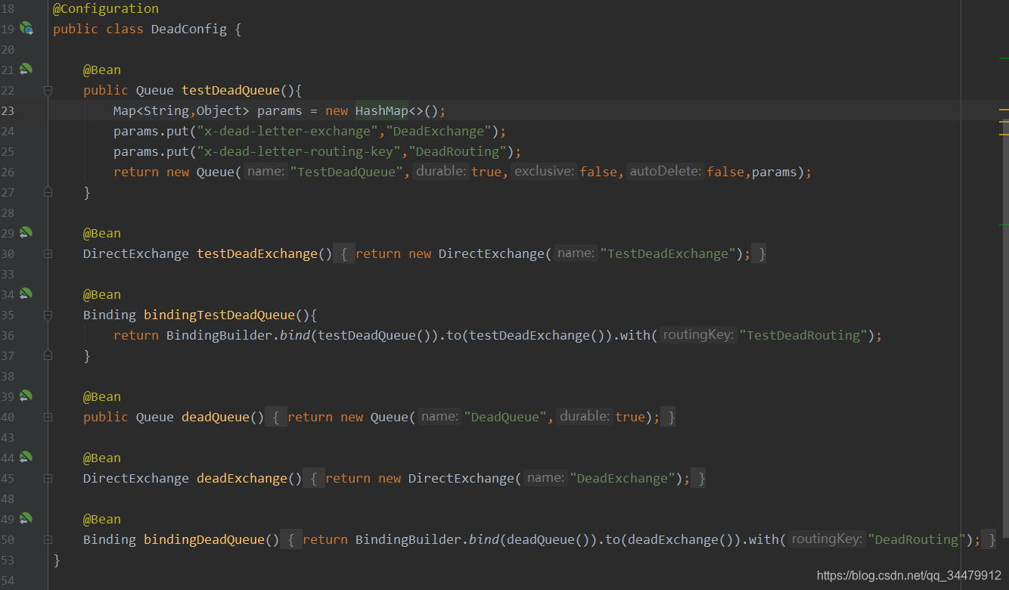
Task: Collapse testDeadQueue method using its fold arrow
Action: pos(47,90)
